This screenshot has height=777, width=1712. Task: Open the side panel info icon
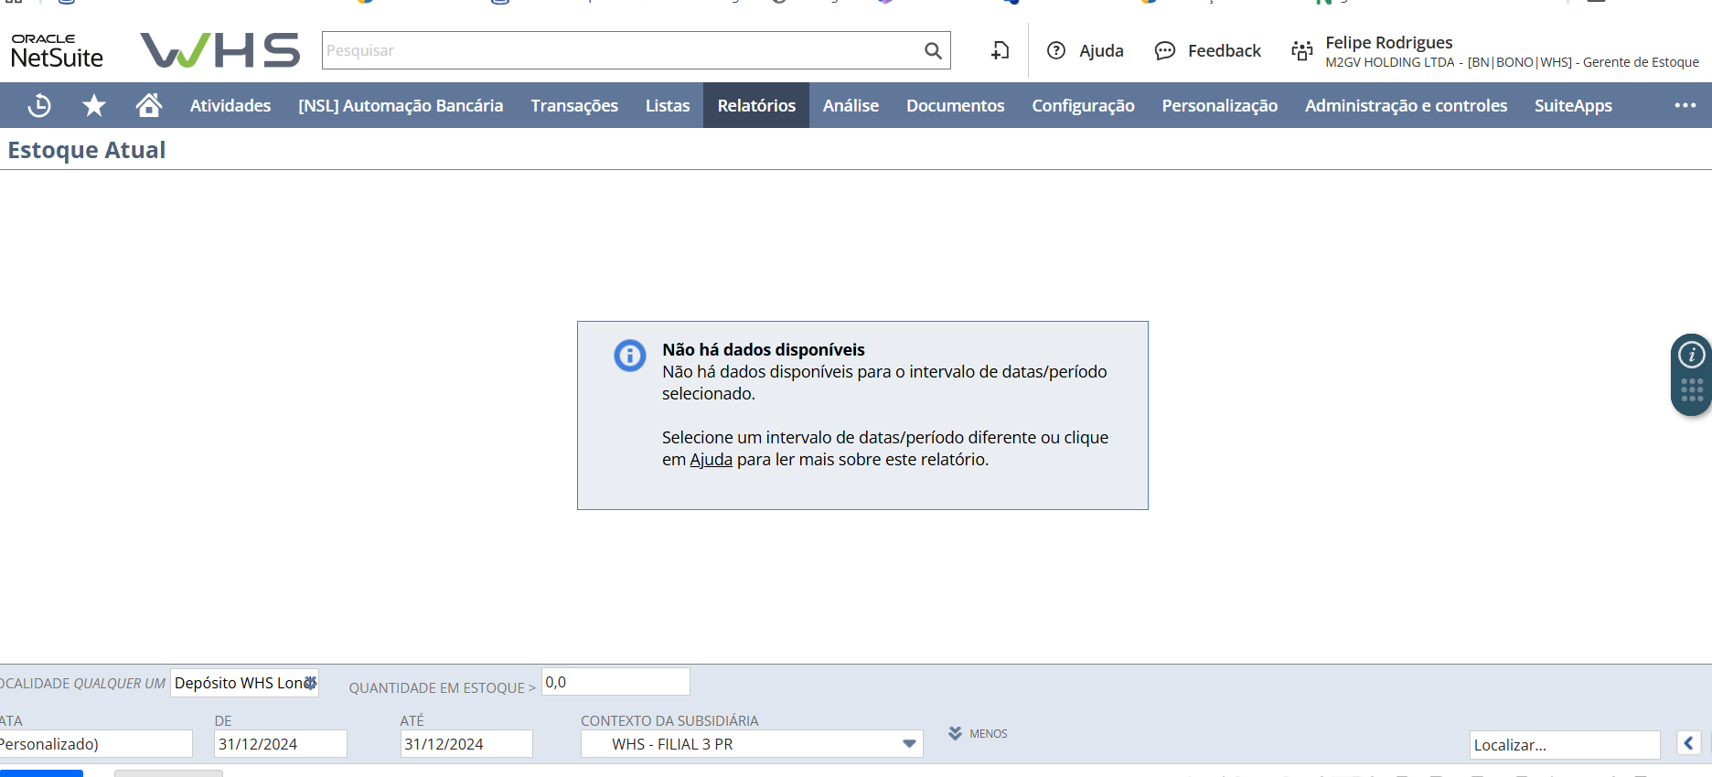pyautogui.click(x=1691, y=355)
